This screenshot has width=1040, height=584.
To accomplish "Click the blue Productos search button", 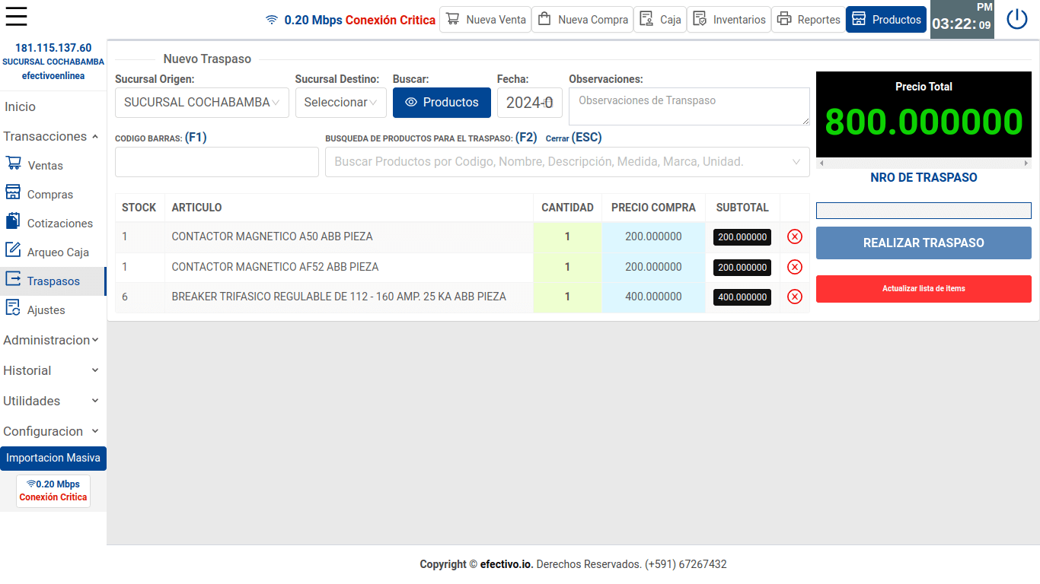I will [442, 103].
